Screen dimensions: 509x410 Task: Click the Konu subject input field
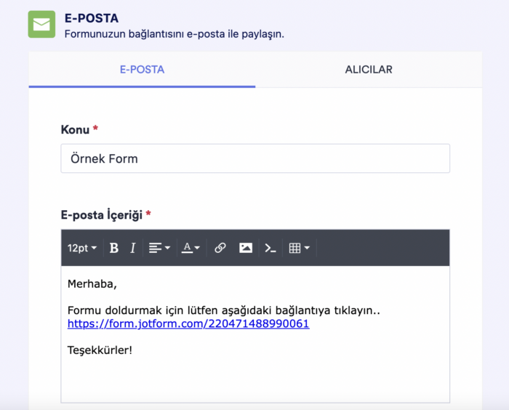[254, 158]
